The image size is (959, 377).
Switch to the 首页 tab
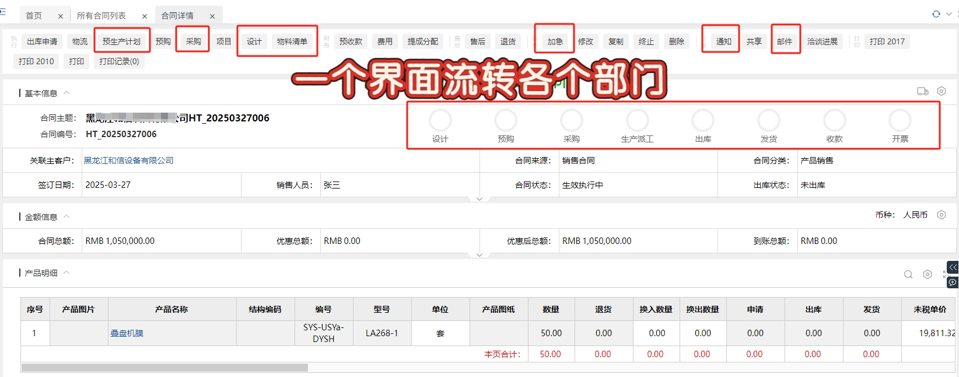click(34, 16)
